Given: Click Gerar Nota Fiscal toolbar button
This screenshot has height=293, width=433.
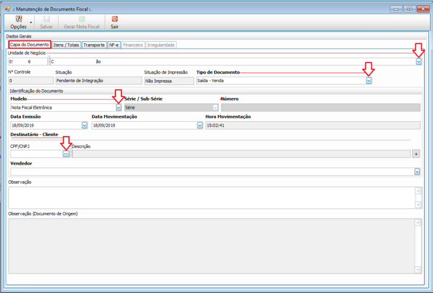Looking at the screenshot, I should (x=81, y=23).
